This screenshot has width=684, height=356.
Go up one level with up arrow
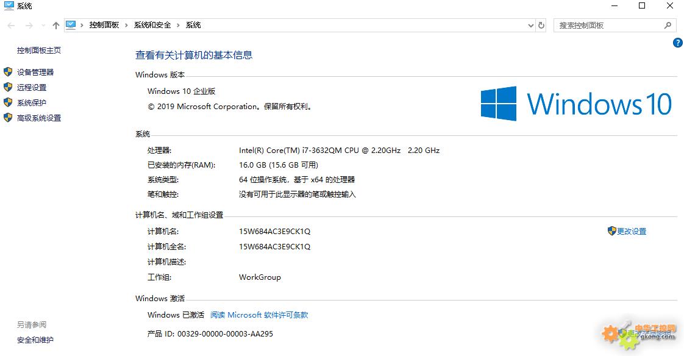[x=56, y=26]
